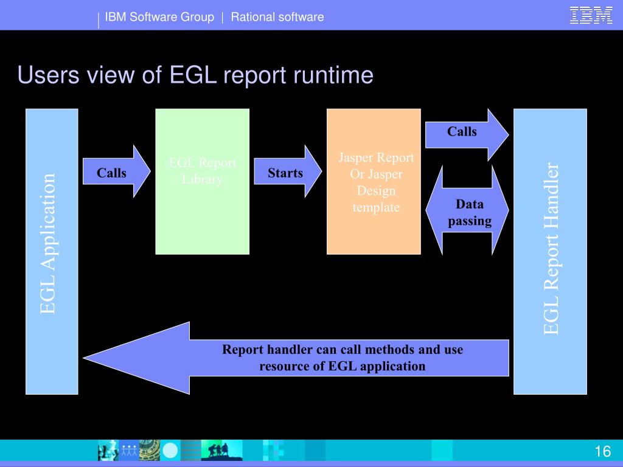This screenshot has height=467, width=623.
Task: Click the 'Calls' arrow after EGL Application
Action: 117,171
